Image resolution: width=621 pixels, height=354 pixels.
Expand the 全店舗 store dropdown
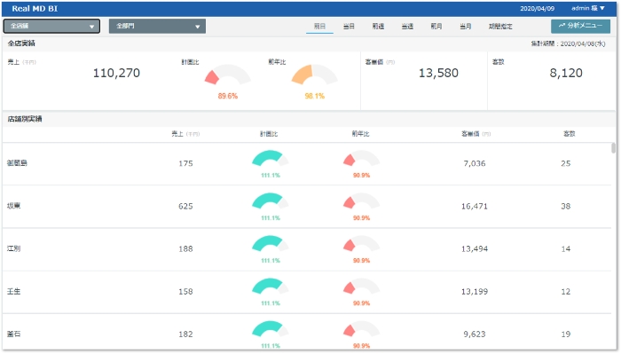[x=51, y=26]
